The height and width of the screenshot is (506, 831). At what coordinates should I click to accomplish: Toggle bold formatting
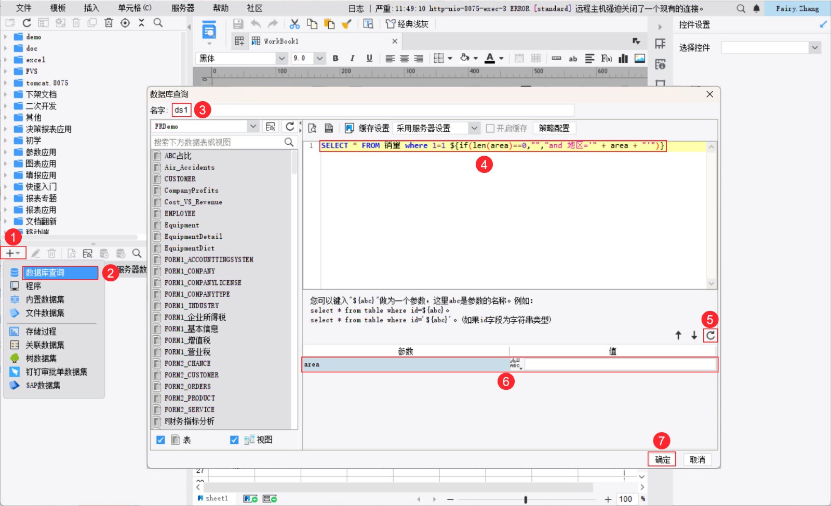(336, 58)
